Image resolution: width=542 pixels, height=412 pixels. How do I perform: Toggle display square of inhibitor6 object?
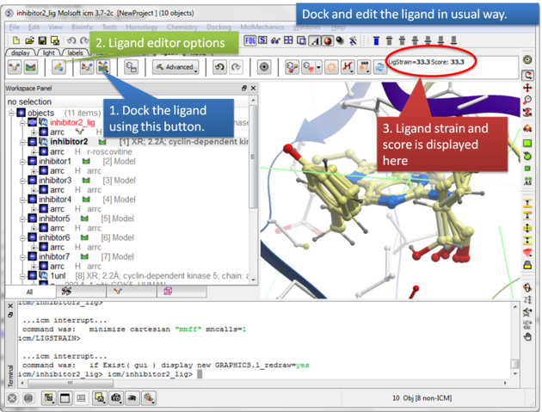(x=31, y=237)
